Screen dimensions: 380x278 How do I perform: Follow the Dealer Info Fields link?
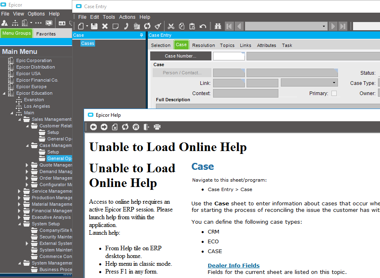(x=233, y=266)
